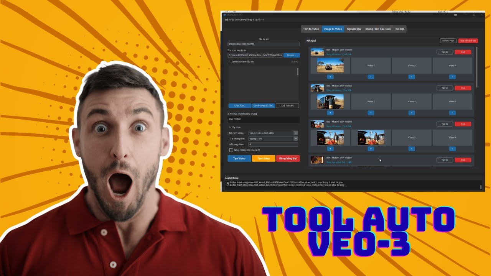Click the plus button under Video 2 of item 002
The width and height of the screenshot is (491, 276).
coord(371,113)
